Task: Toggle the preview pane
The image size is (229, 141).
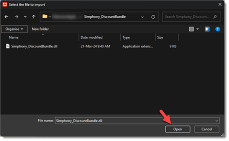Action: (207, 29)
